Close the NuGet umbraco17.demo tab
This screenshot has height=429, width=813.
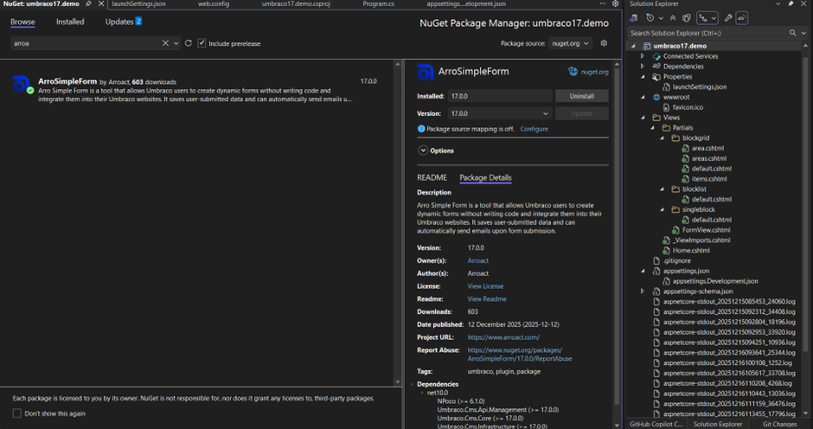(x=101, y=3)
